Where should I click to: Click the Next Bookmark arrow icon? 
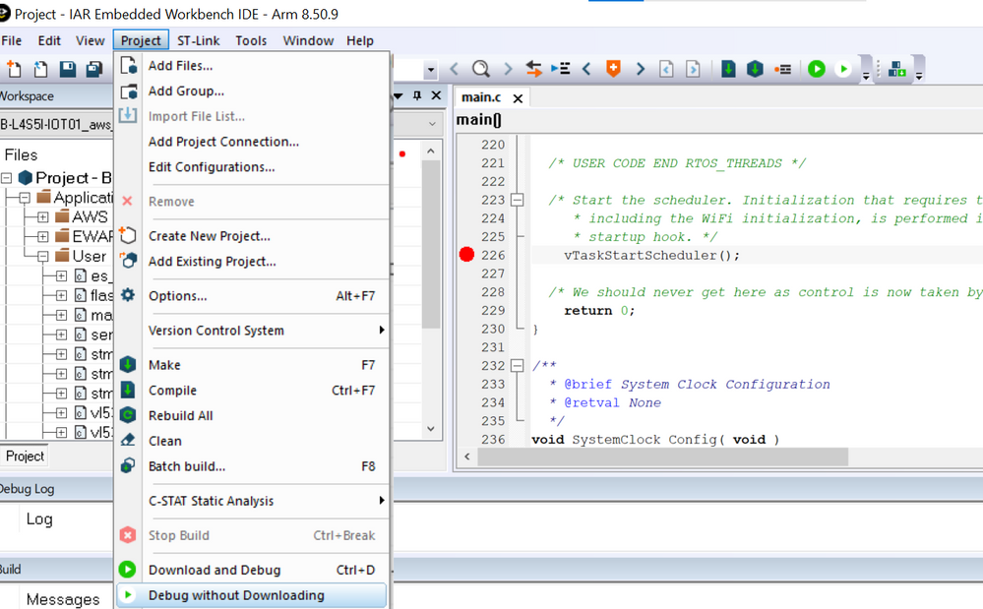(640, 68)
